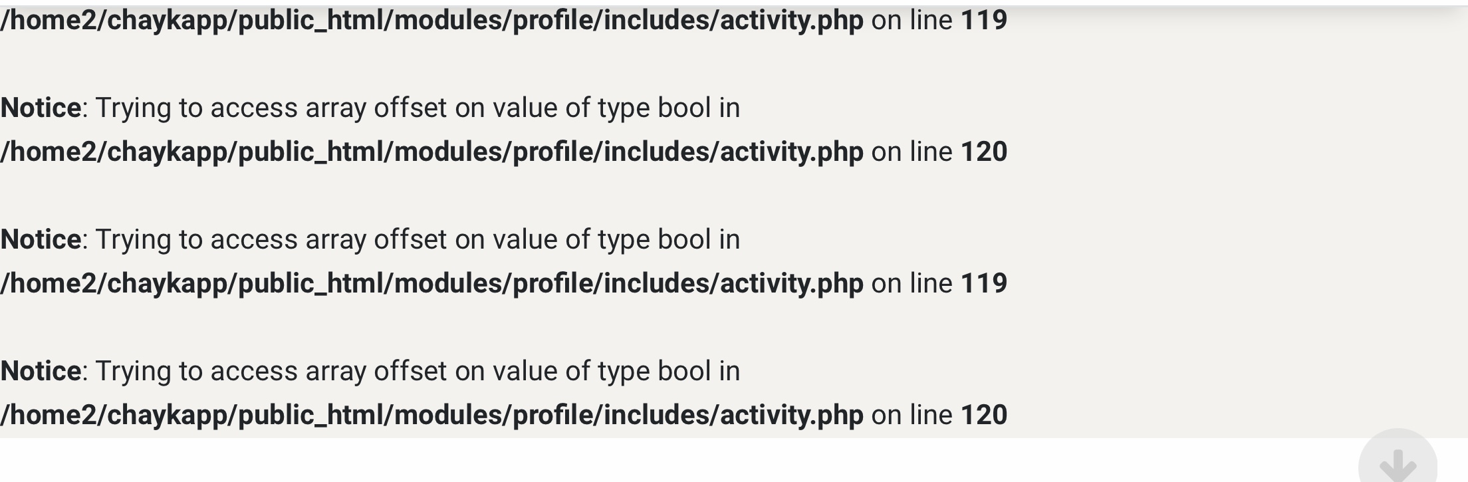
Task: Click "on line" text beside the last 120
Action: (x=912, y=415)
